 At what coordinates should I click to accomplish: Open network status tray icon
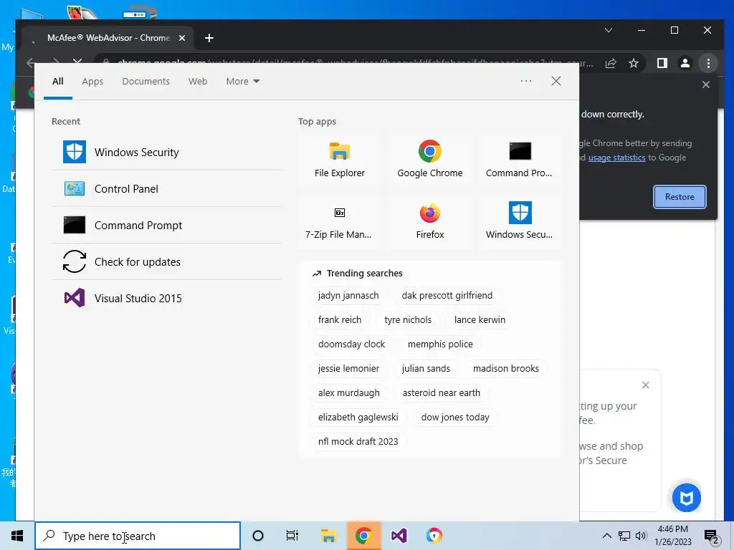624,536
